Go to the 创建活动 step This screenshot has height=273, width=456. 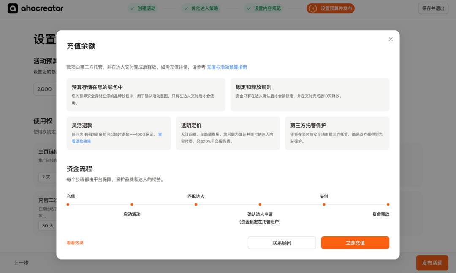coord(143,8)
